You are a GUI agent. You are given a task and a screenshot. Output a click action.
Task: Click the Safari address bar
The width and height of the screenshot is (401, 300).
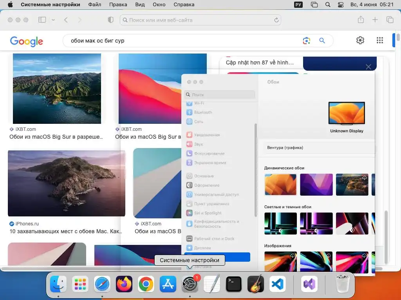coord(200,20)
